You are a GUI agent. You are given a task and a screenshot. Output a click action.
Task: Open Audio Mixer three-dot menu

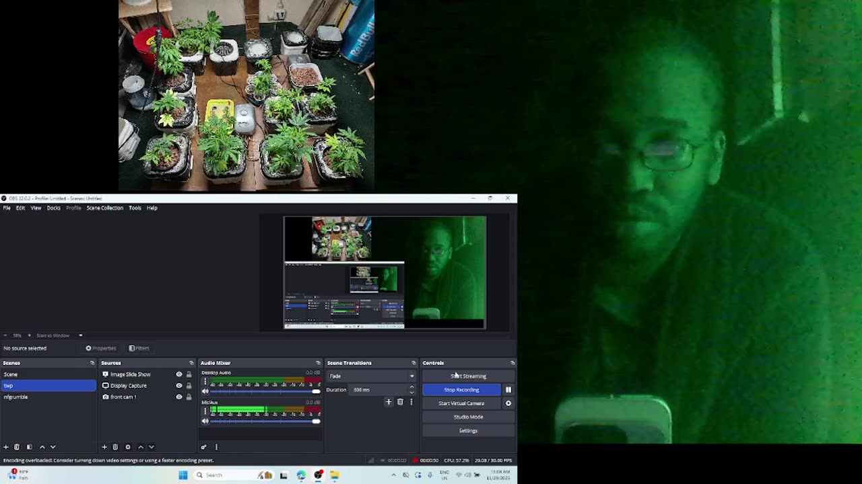[x=216, y=447]
